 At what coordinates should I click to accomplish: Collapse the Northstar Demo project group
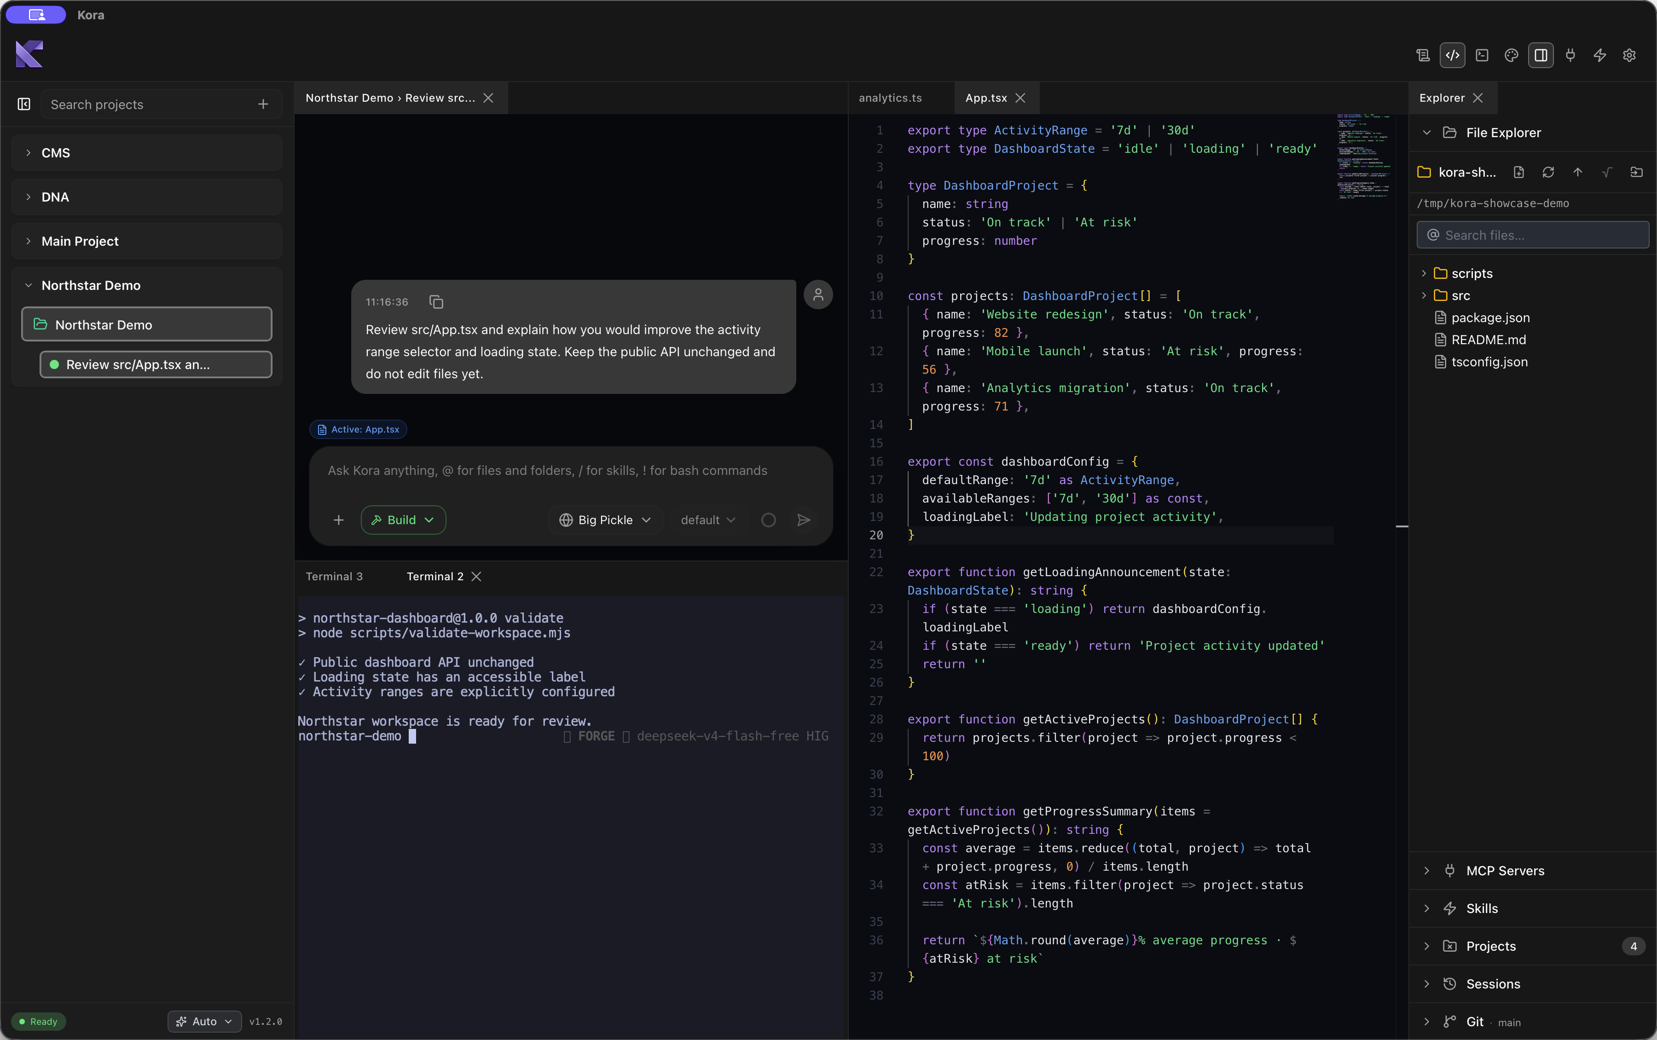click(x=146, y=285)
